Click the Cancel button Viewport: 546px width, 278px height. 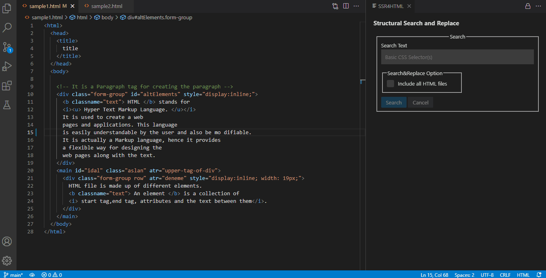(x=421, y=102)
